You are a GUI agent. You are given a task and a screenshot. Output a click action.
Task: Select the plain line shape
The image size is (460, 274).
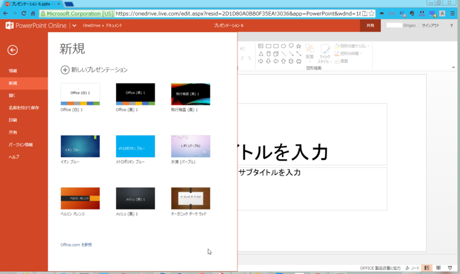283,54
